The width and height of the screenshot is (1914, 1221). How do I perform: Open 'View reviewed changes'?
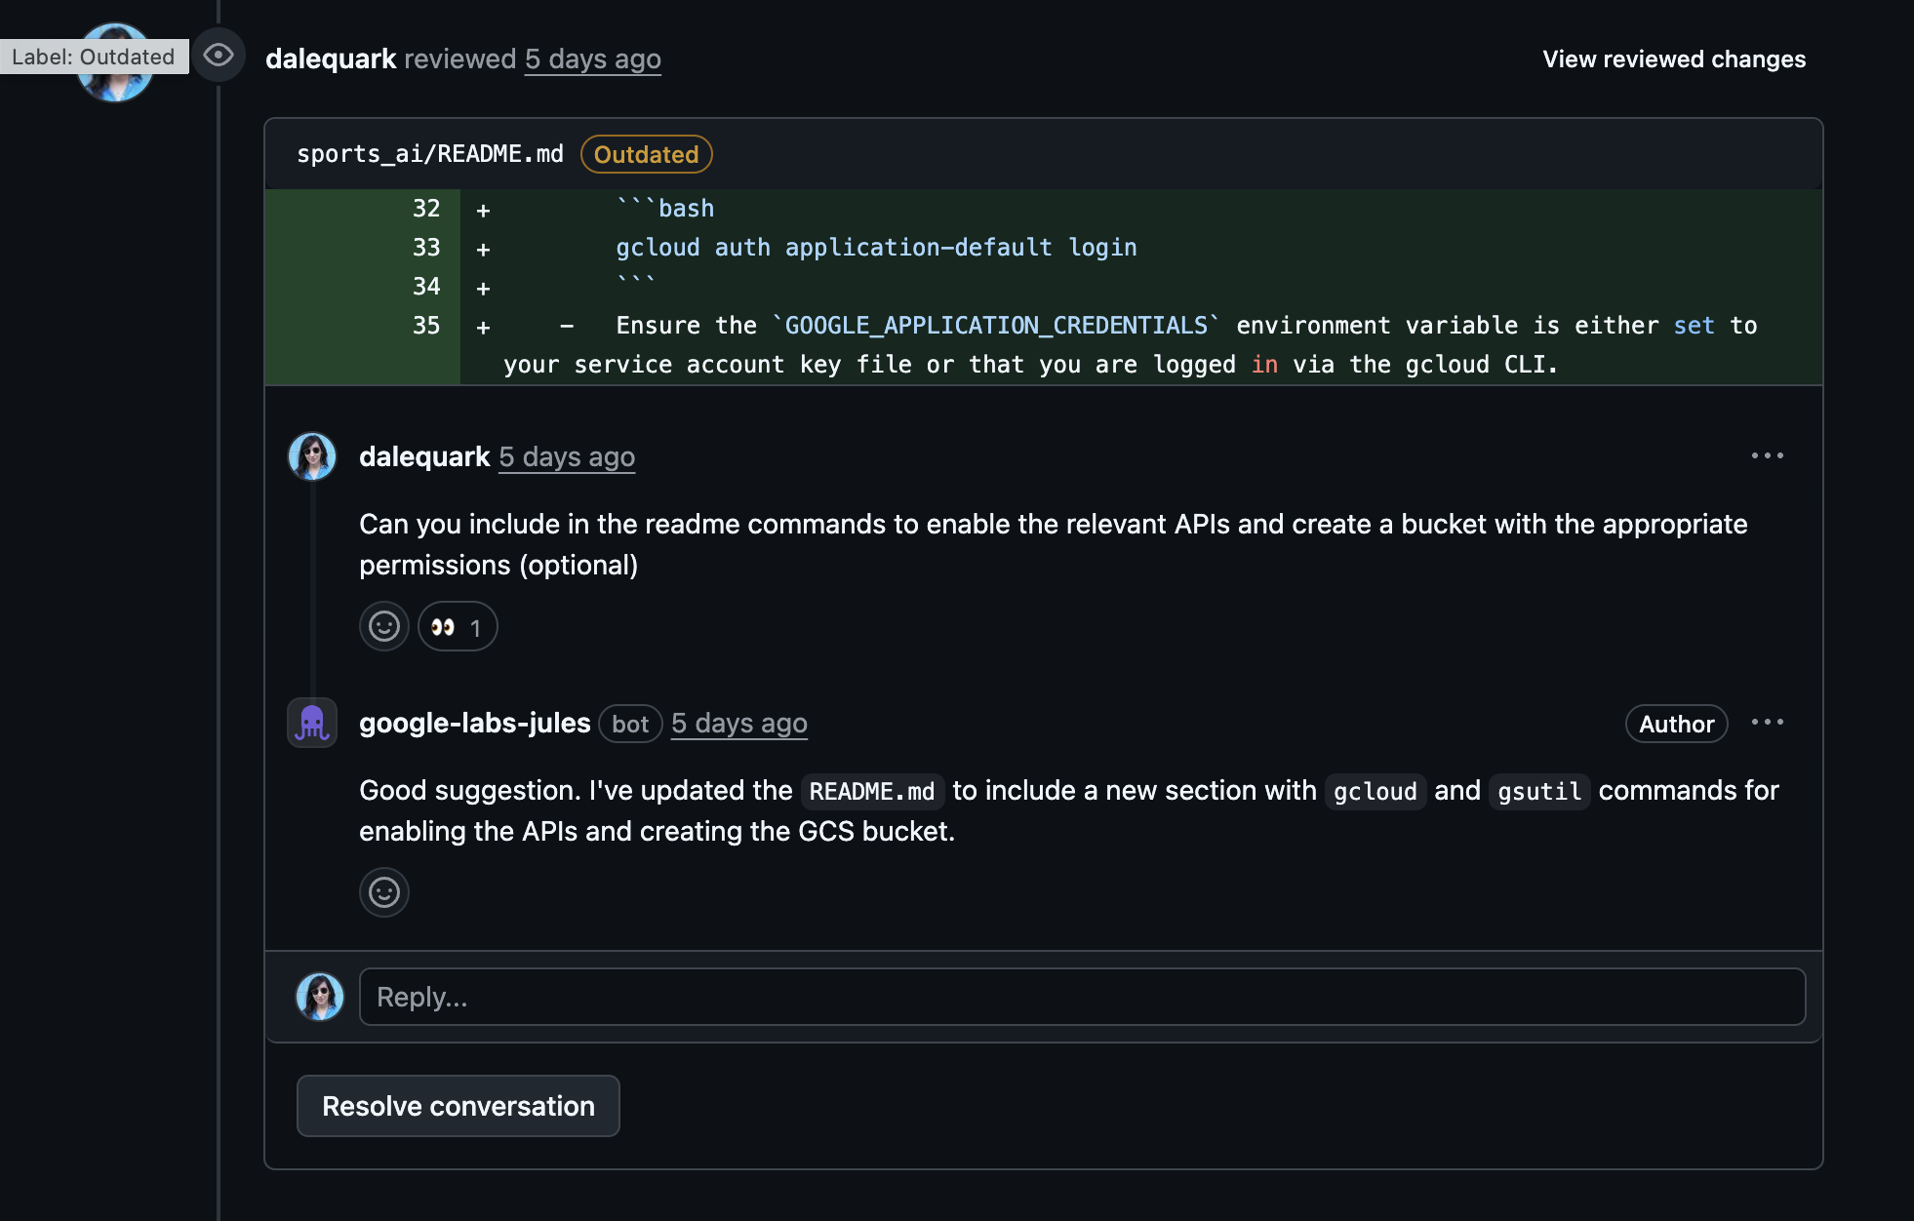coord(1674,59)
